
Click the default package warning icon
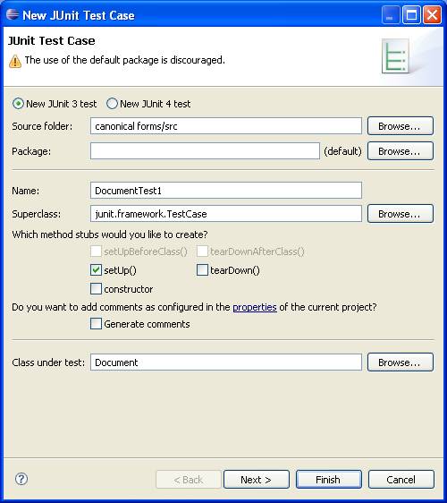click(15, 61)
